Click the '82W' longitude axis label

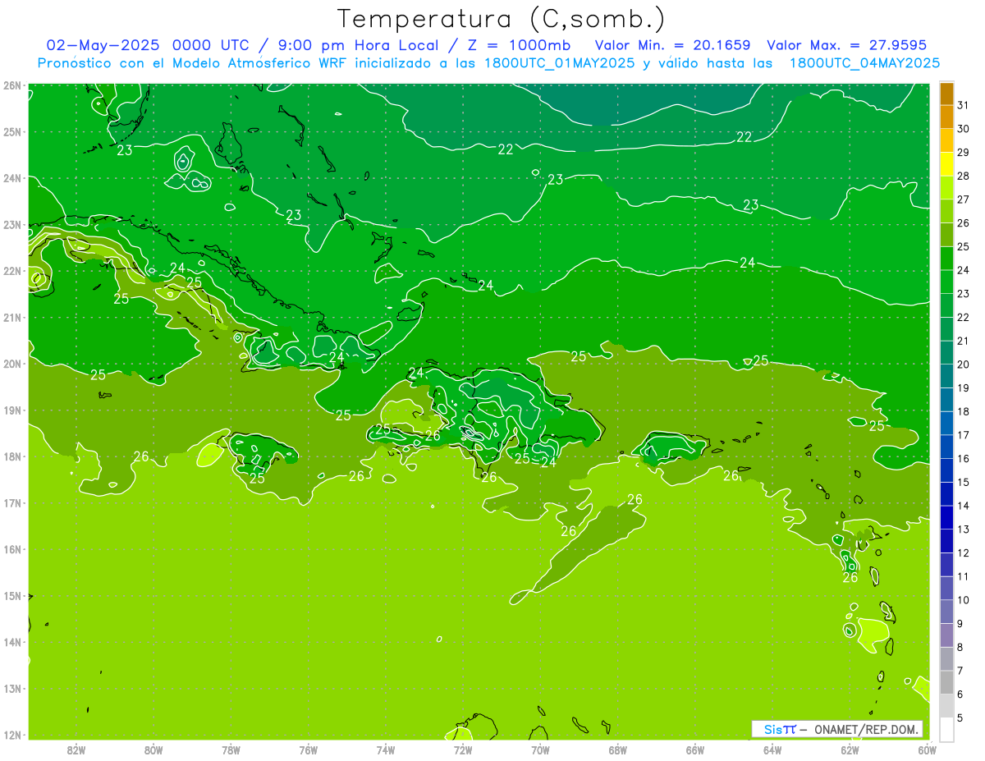(76, 750)
